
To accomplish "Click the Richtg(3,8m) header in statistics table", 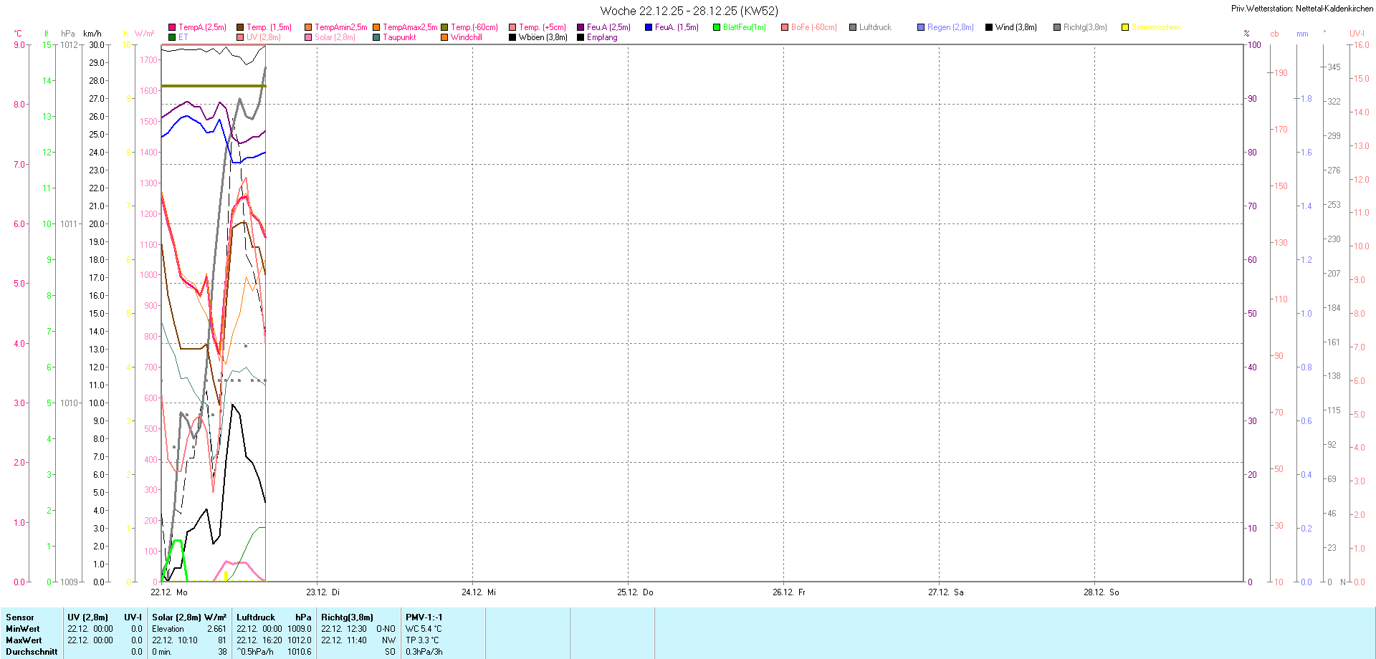I will pos(347,617).
